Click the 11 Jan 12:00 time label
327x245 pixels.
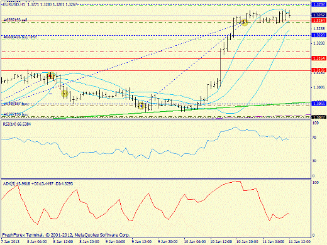click(299, 242)
